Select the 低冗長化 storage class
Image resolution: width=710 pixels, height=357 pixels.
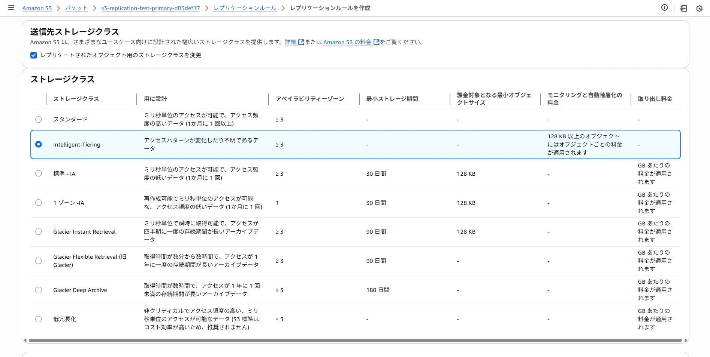(x=38, y=319)
